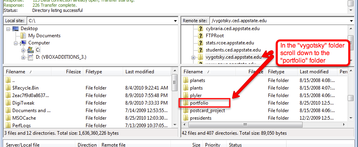The image size is (358, 147).
Task: Open the Local site path dropdown
Action: point(175,21)
